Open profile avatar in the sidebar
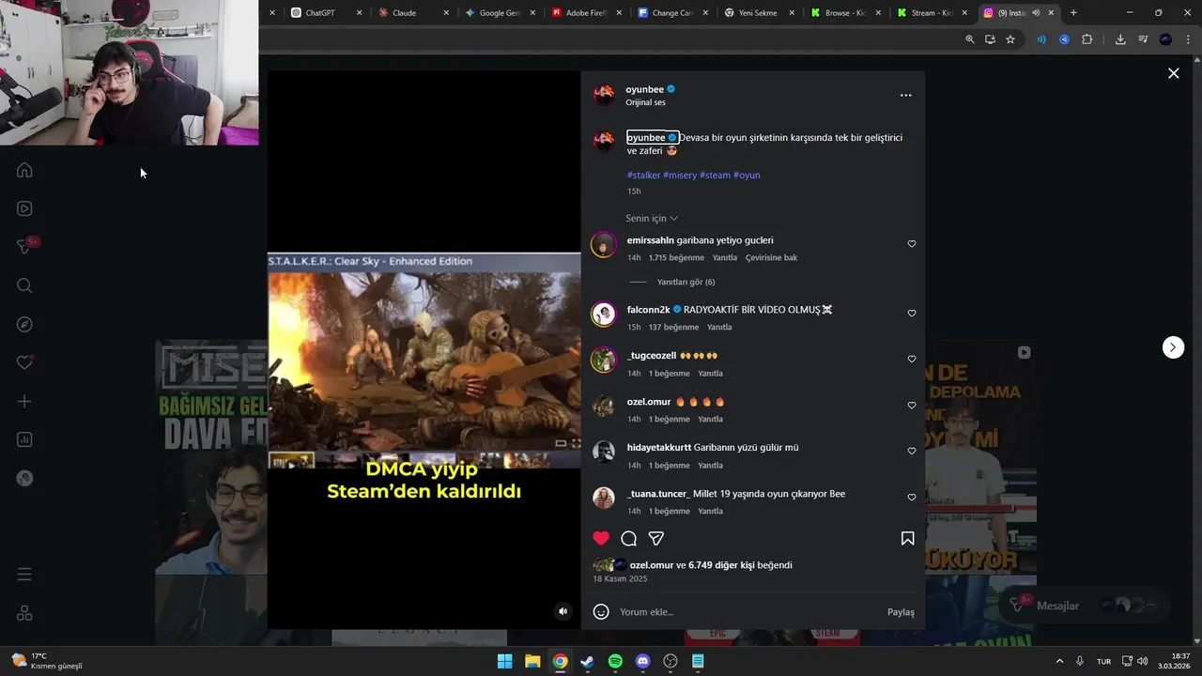Screen dimensions: 1202x676 (24, 478)
